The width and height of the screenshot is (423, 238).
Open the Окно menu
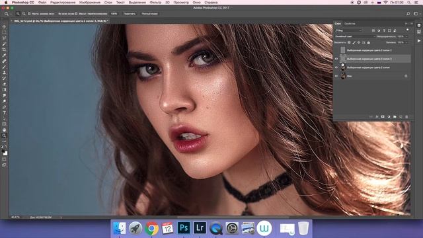pyautogui.click(x=197, y=3)
